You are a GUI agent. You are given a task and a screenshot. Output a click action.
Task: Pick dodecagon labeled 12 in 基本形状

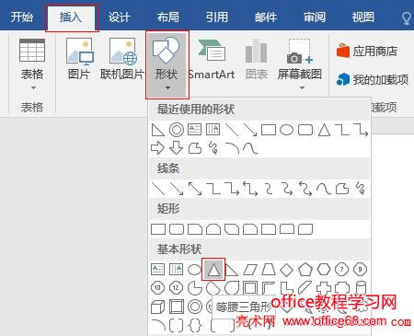(177, 288)
